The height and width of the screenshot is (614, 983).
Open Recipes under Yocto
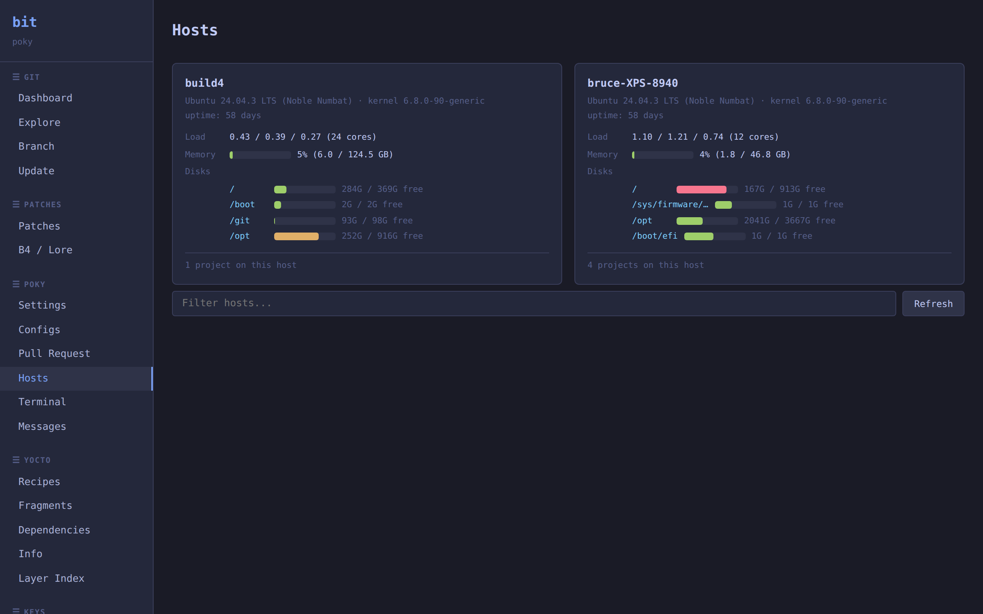click(76, 482)
